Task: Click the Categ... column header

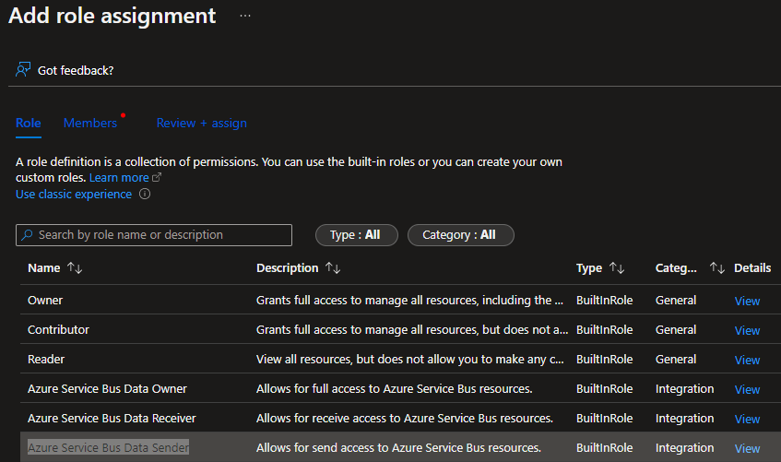Action: (676, 268)
